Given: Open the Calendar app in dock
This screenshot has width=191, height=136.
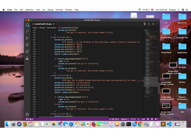Looking at the screenshot, I should (31, 124).
